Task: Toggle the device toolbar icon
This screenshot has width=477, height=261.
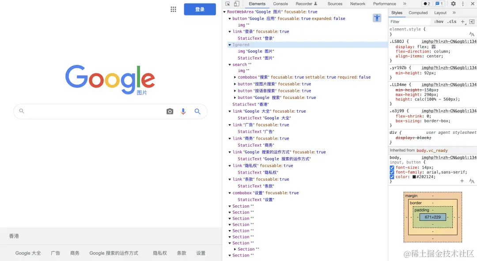Action: click(x=236, y=4)
